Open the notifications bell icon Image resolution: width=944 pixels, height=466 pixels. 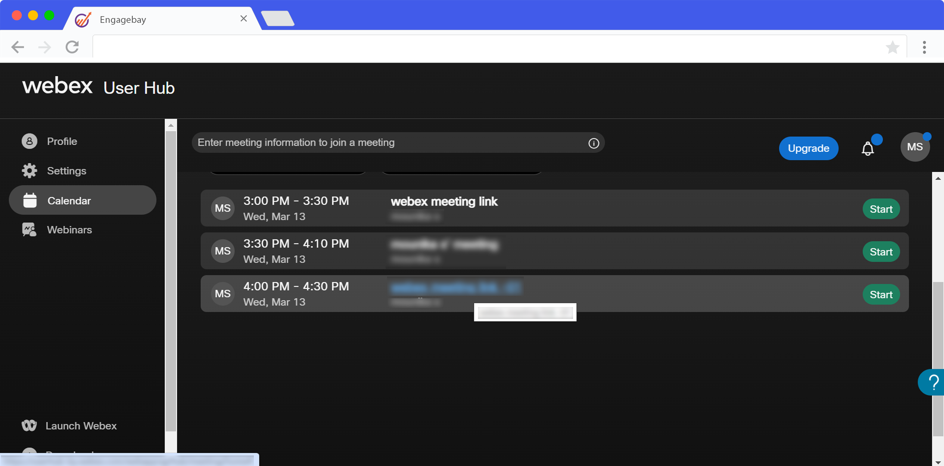coord(868,149)
